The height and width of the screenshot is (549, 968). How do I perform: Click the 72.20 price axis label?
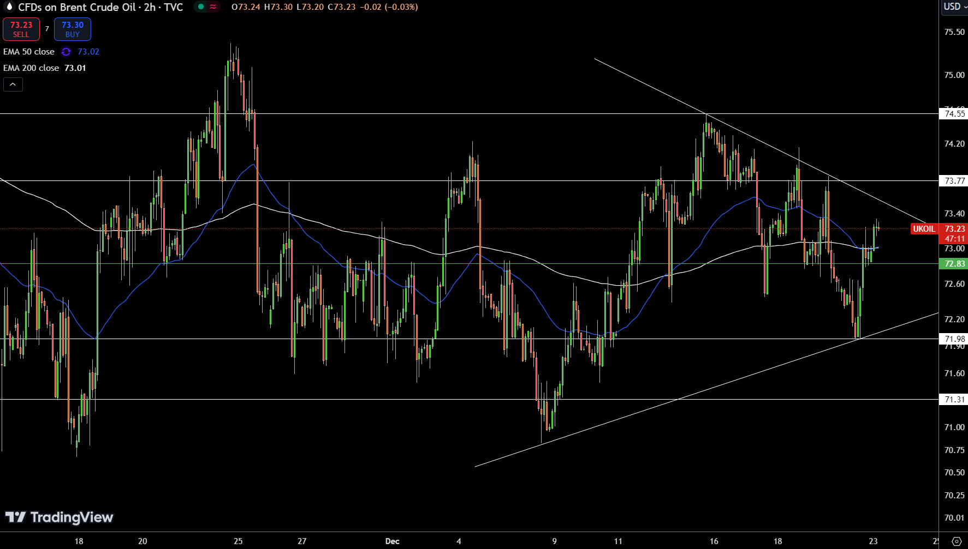point(954,319)
